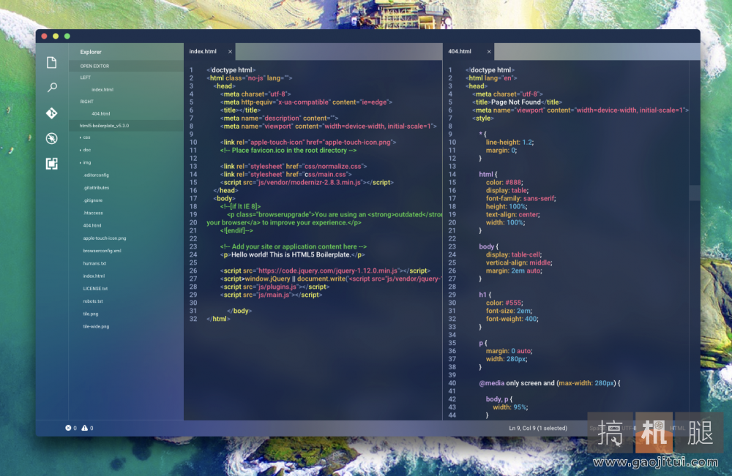Click the RIGHT group label in open editors
732x476 pixels.
[87, 102]
